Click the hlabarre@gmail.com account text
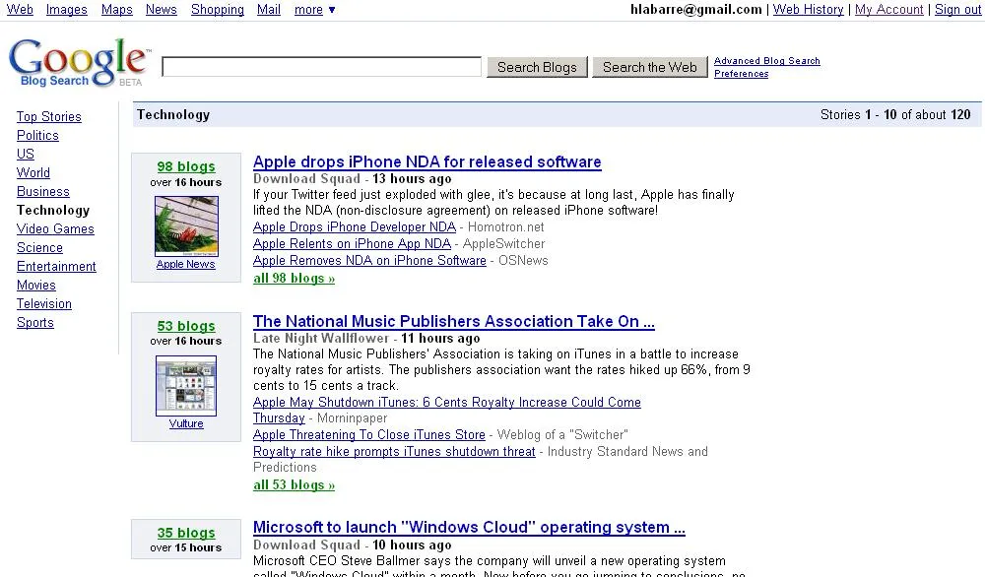The height and width of the screenshot is (577, 985). pos(696,10)
